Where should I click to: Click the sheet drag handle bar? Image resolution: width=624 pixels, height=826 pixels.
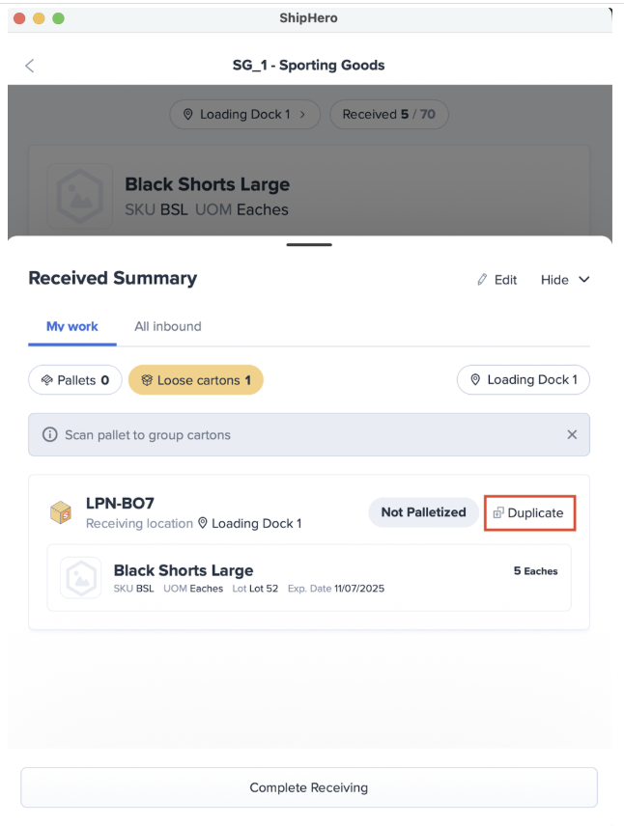click(309, 245)
